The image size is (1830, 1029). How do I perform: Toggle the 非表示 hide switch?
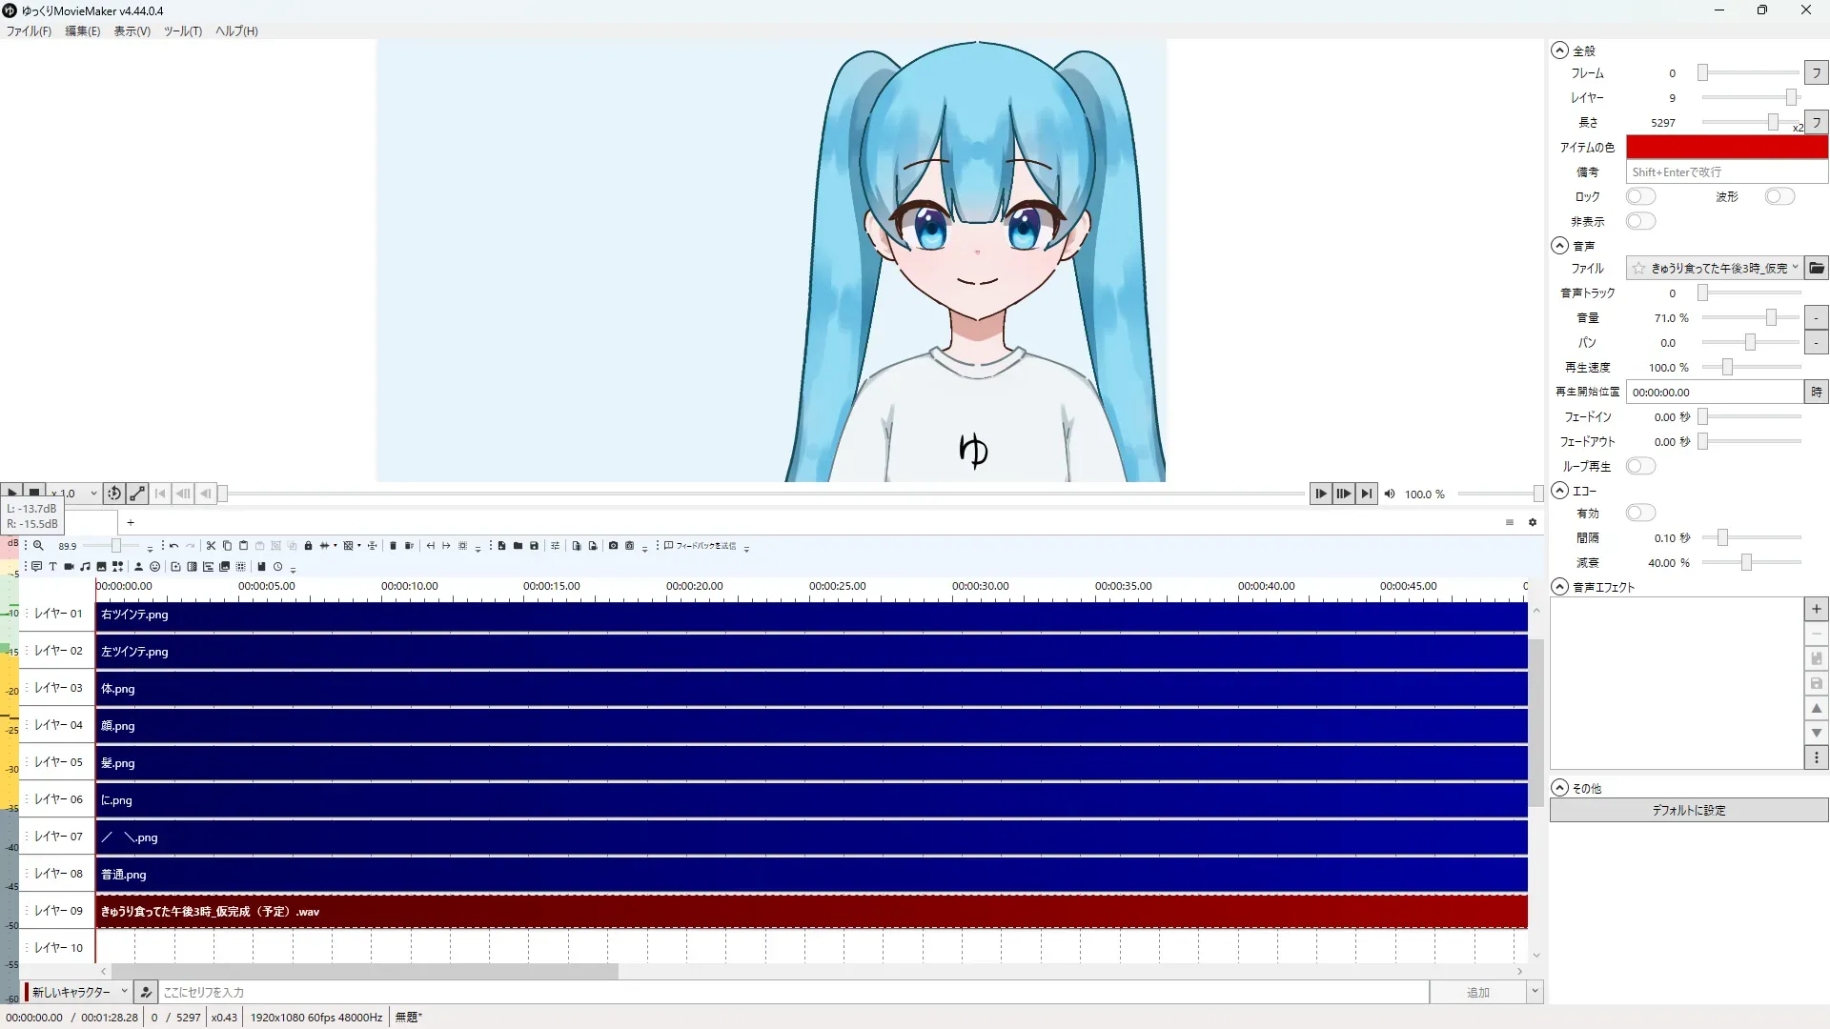(x=1640, y=221)
